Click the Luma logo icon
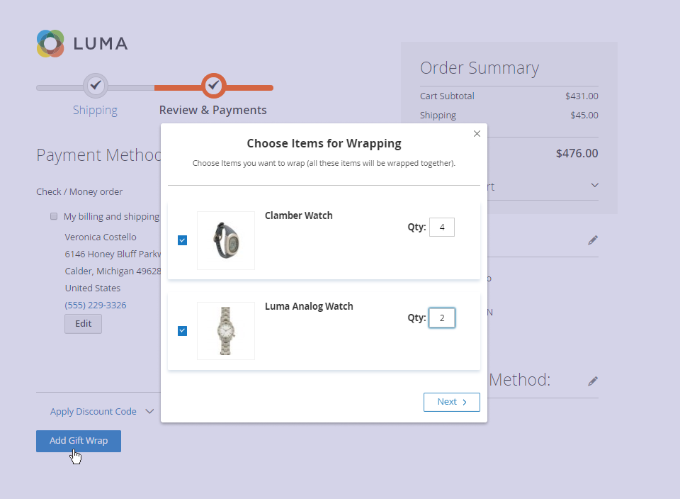 [x=50, y=43]
